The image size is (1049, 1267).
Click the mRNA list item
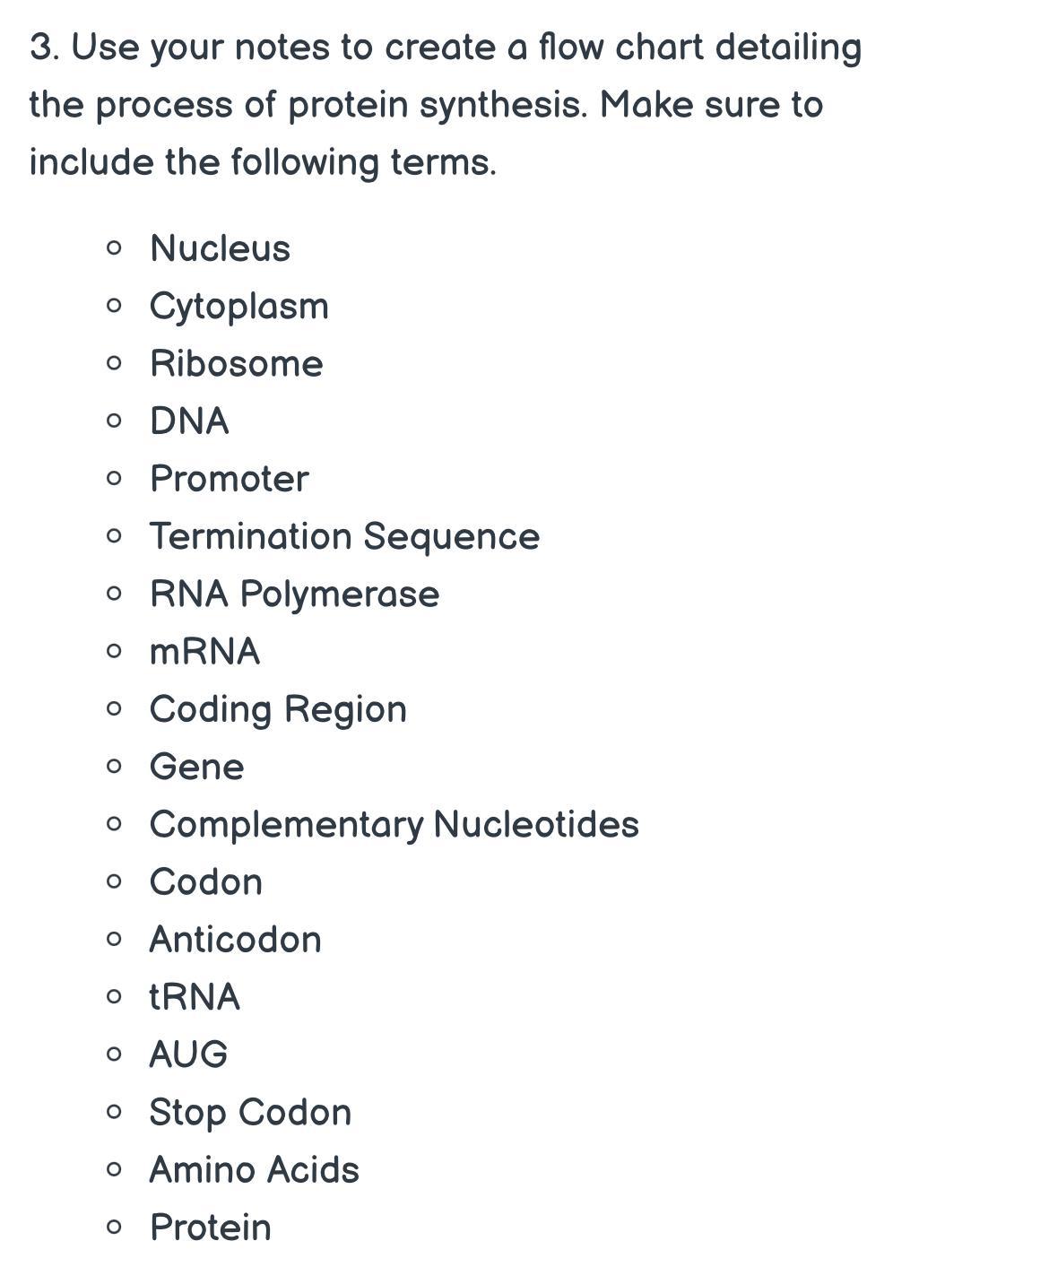pyautogui.click(x=204, y=652)
